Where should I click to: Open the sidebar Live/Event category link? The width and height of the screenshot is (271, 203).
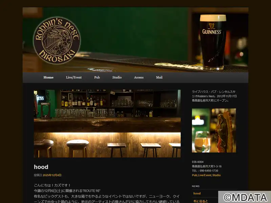[x=205, y=175]
